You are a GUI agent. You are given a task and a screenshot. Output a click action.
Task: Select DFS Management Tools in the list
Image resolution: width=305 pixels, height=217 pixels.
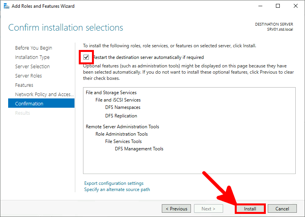pyautogui.click(x=139, y=149)
